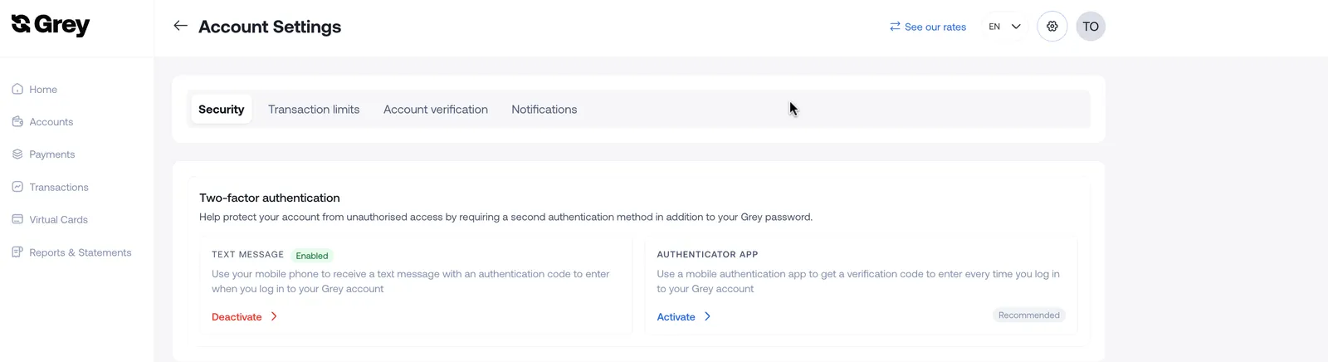The image size is (1328, 362).
Task: Switch to the Transaction limits tab
Action: (x=314, y=110)
